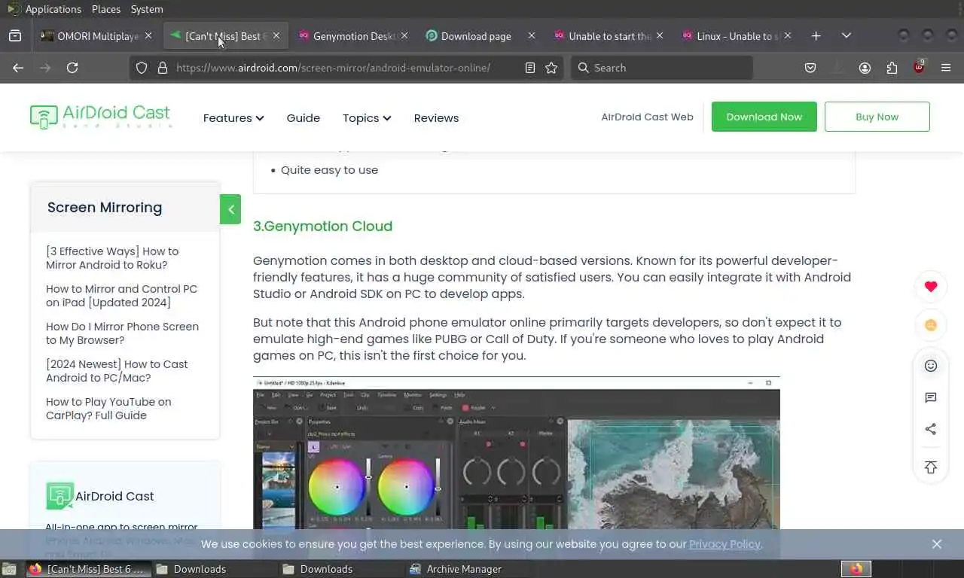Collapse the sidebar with green chevron button
The width and height of the screenshot is (964, 578).
tap(230, 209)
